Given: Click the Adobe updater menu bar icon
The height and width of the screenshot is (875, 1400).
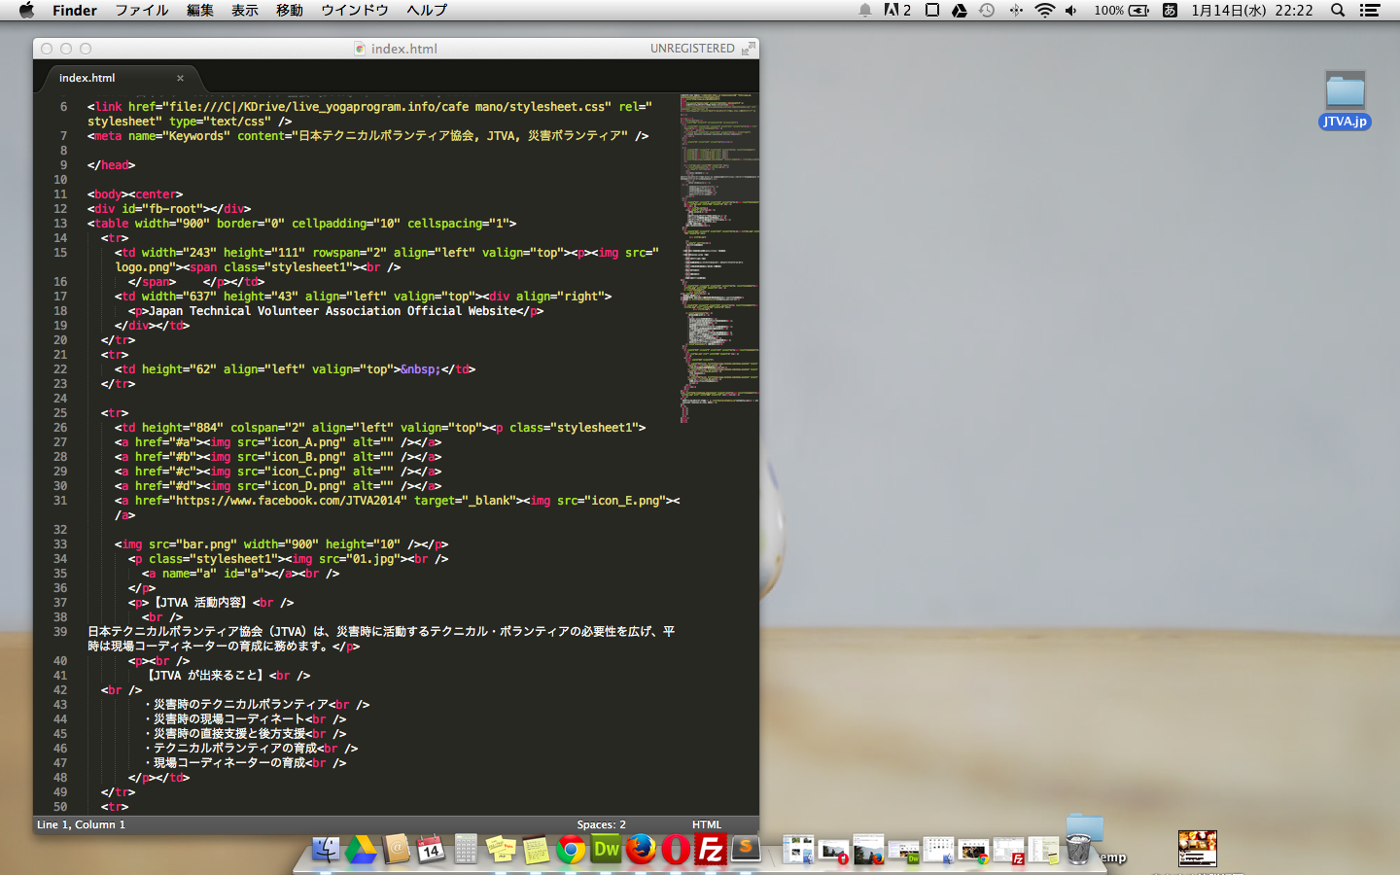Looking at the screenshot, I should click(897, 10).
